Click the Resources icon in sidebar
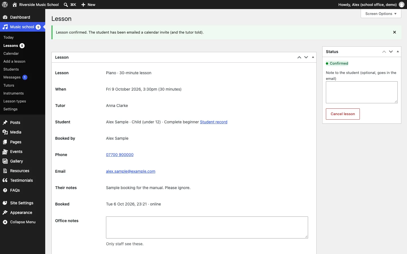The width and height of the screenshot is (407, 254). click(x=5, y=171)
